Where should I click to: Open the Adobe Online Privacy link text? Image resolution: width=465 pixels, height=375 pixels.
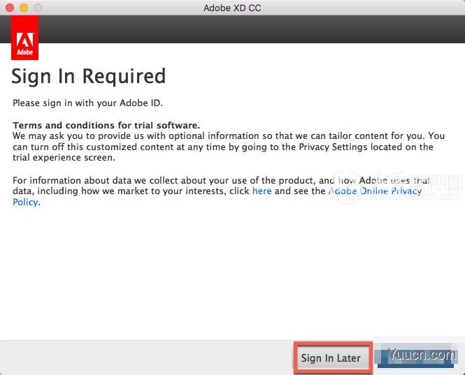(375, 191)
